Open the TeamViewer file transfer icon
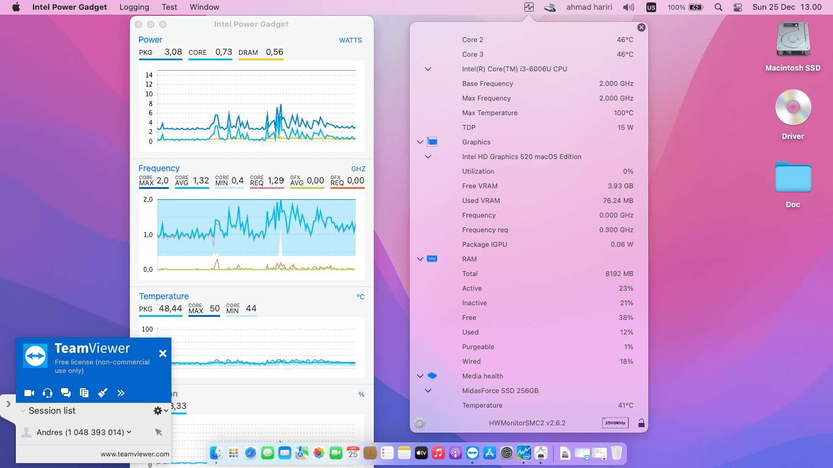 (x=84, y=393)
